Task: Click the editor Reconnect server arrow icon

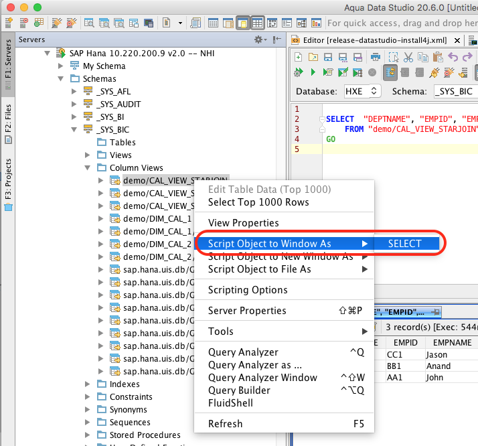Action: coord(463,72)
